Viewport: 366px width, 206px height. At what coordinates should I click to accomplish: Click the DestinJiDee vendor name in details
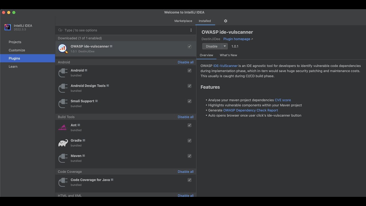click(x=211, y=39)
